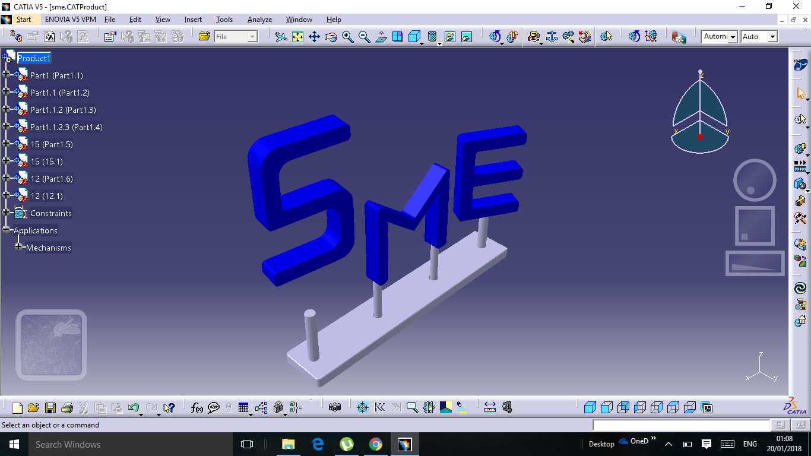This screenshot has height=456, width=811.
Task: Click the Swap Visible Space icon
Action: tap(467, 37)
